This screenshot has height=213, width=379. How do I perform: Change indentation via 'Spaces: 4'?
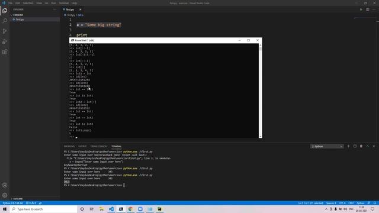pyautogui.click(x=331, y=203)
